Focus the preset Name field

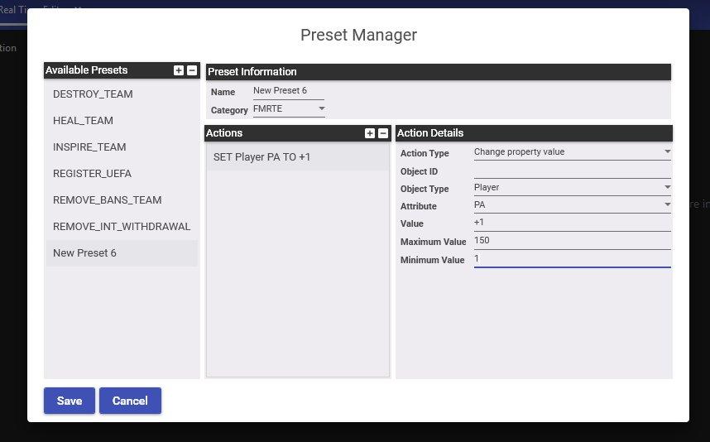pos(288,91)
